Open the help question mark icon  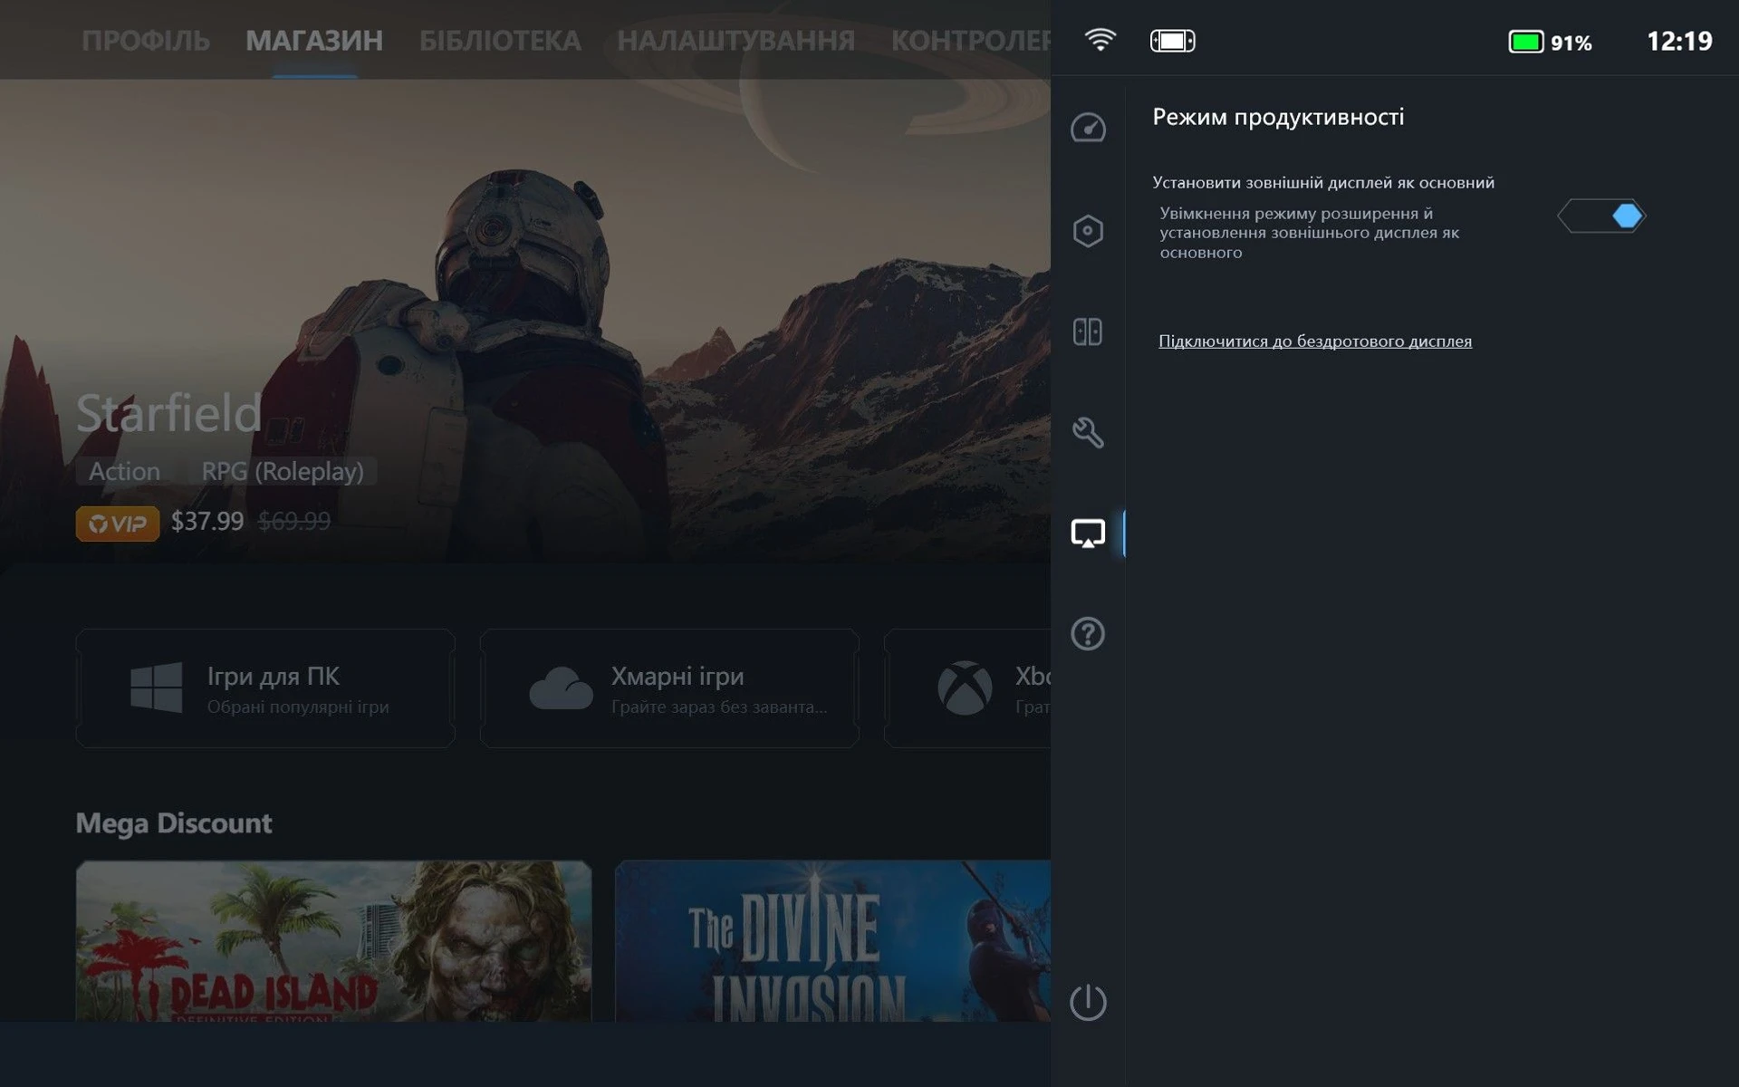click(1088, 634)
